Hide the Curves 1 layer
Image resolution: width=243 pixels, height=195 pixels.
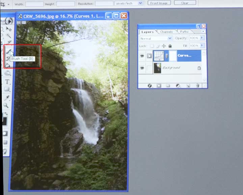[x=142, y=56]
